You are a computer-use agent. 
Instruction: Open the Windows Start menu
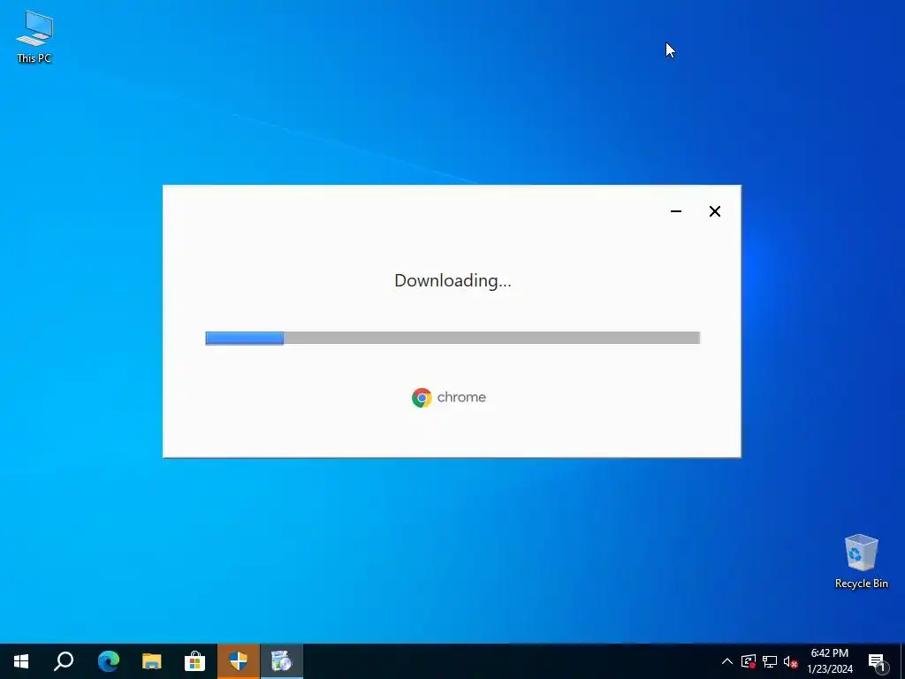point(21,661)
